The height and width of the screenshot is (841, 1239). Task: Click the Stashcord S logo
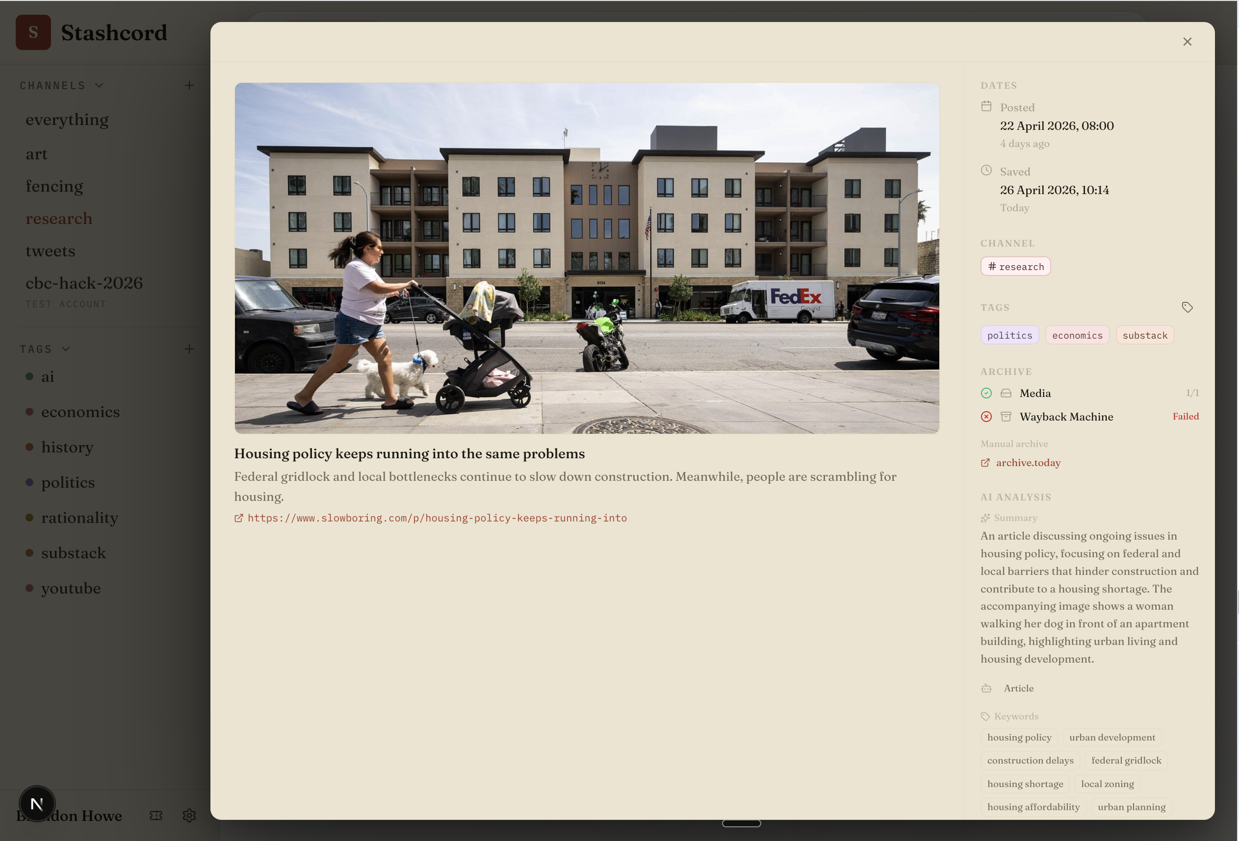point(33,32)
